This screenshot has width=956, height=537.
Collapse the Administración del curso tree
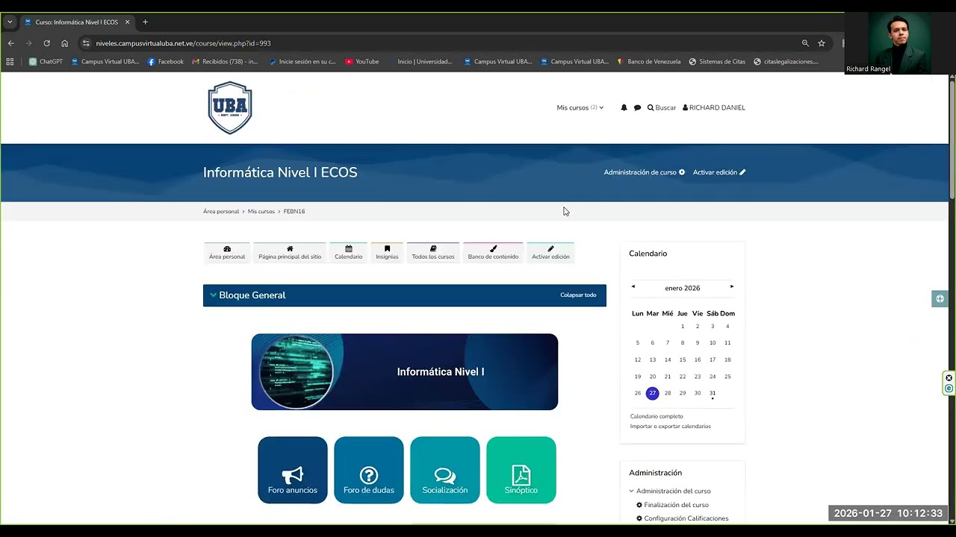(x=631, y=491)
